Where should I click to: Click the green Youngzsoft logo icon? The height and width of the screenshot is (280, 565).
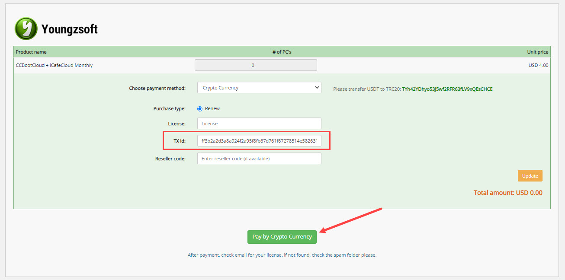[x=26, y=29]
